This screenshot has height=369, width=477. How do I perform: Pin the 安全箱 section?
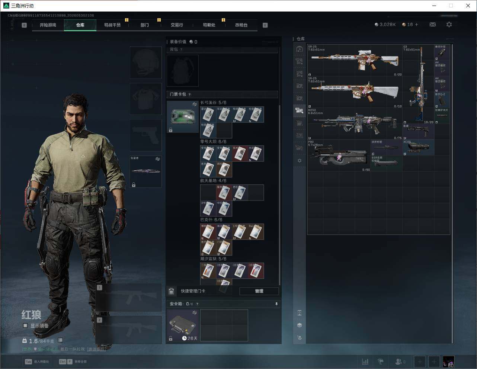pos(276,304)
